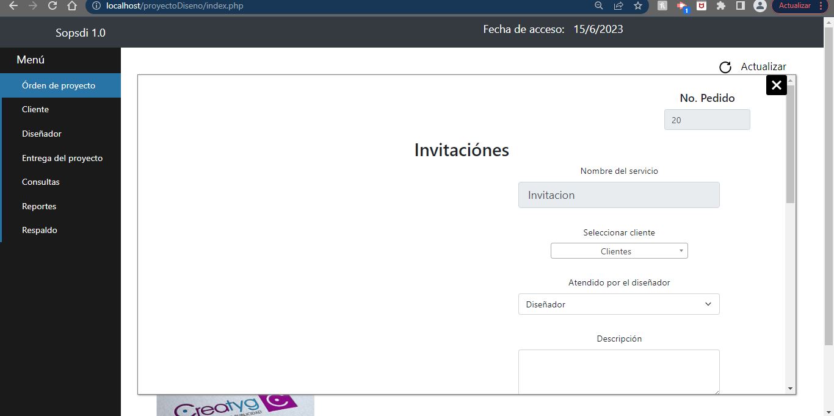Image resolution: width=834 pixels, height=416 pixels.
Task: Close the Invitaciónes modal with the X
Action: pos(776,85)
